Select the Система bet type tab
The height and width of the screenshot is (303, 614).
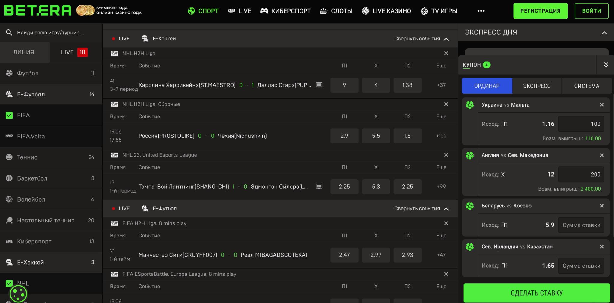coord(586,86)
